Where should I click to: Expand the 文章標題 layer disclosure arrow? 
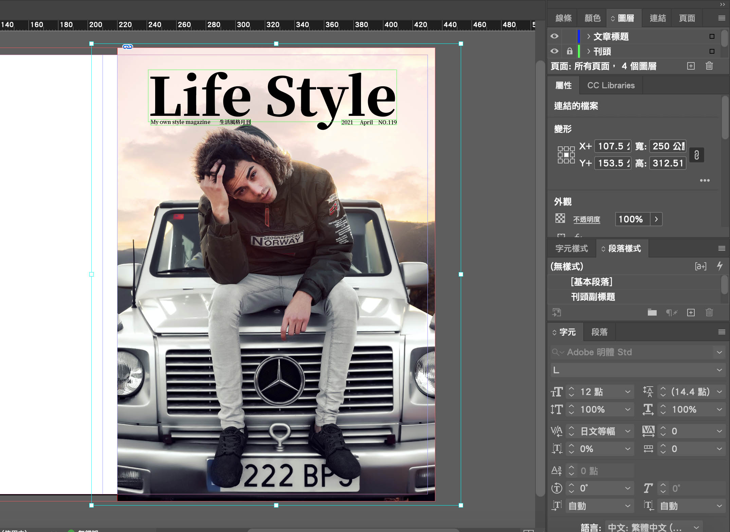[588, 36]
